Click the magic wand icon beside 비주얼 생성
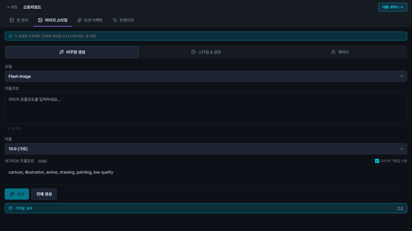This screenshot has height=231, width=412. coord(62,52)
